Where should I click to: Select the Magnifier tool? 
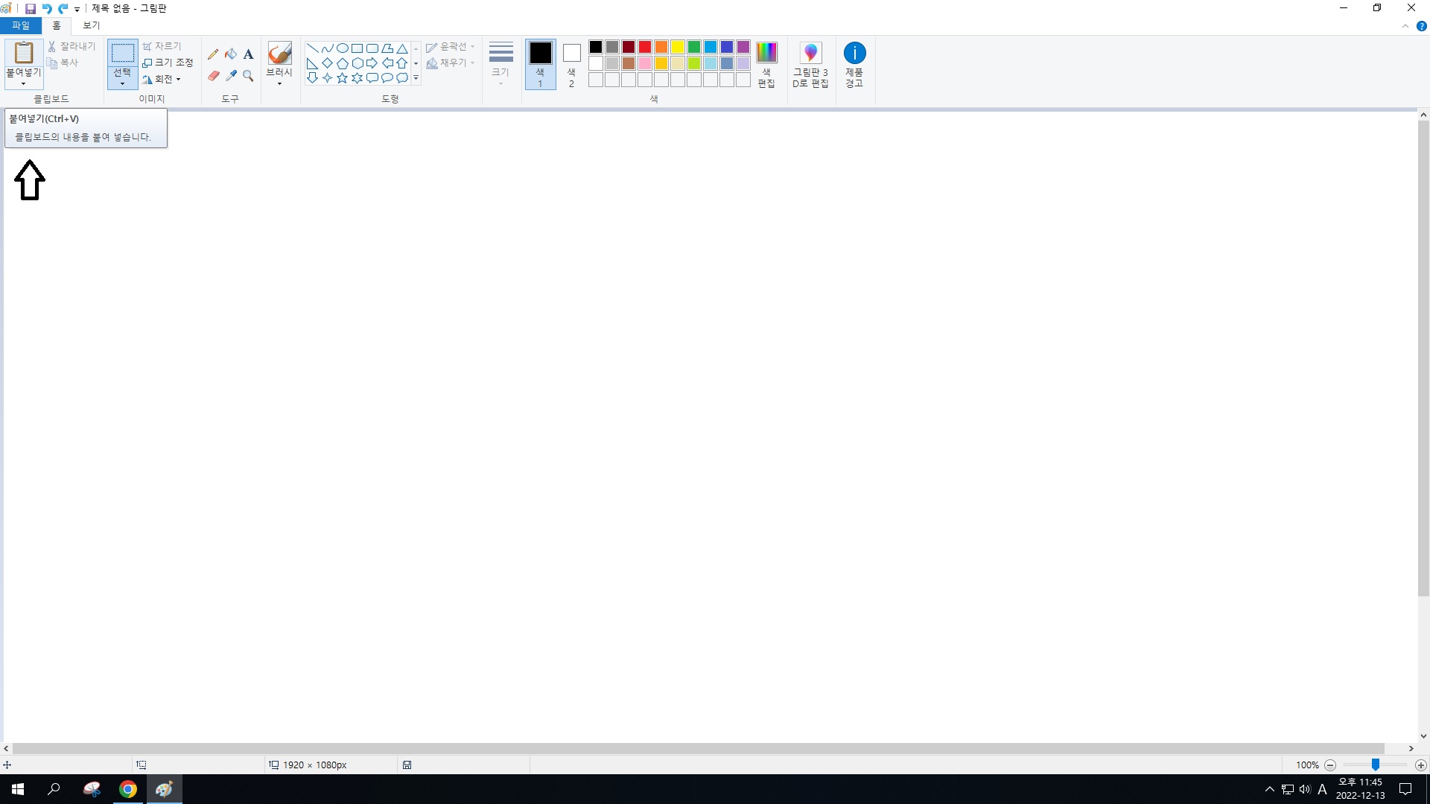pos(249,76)
